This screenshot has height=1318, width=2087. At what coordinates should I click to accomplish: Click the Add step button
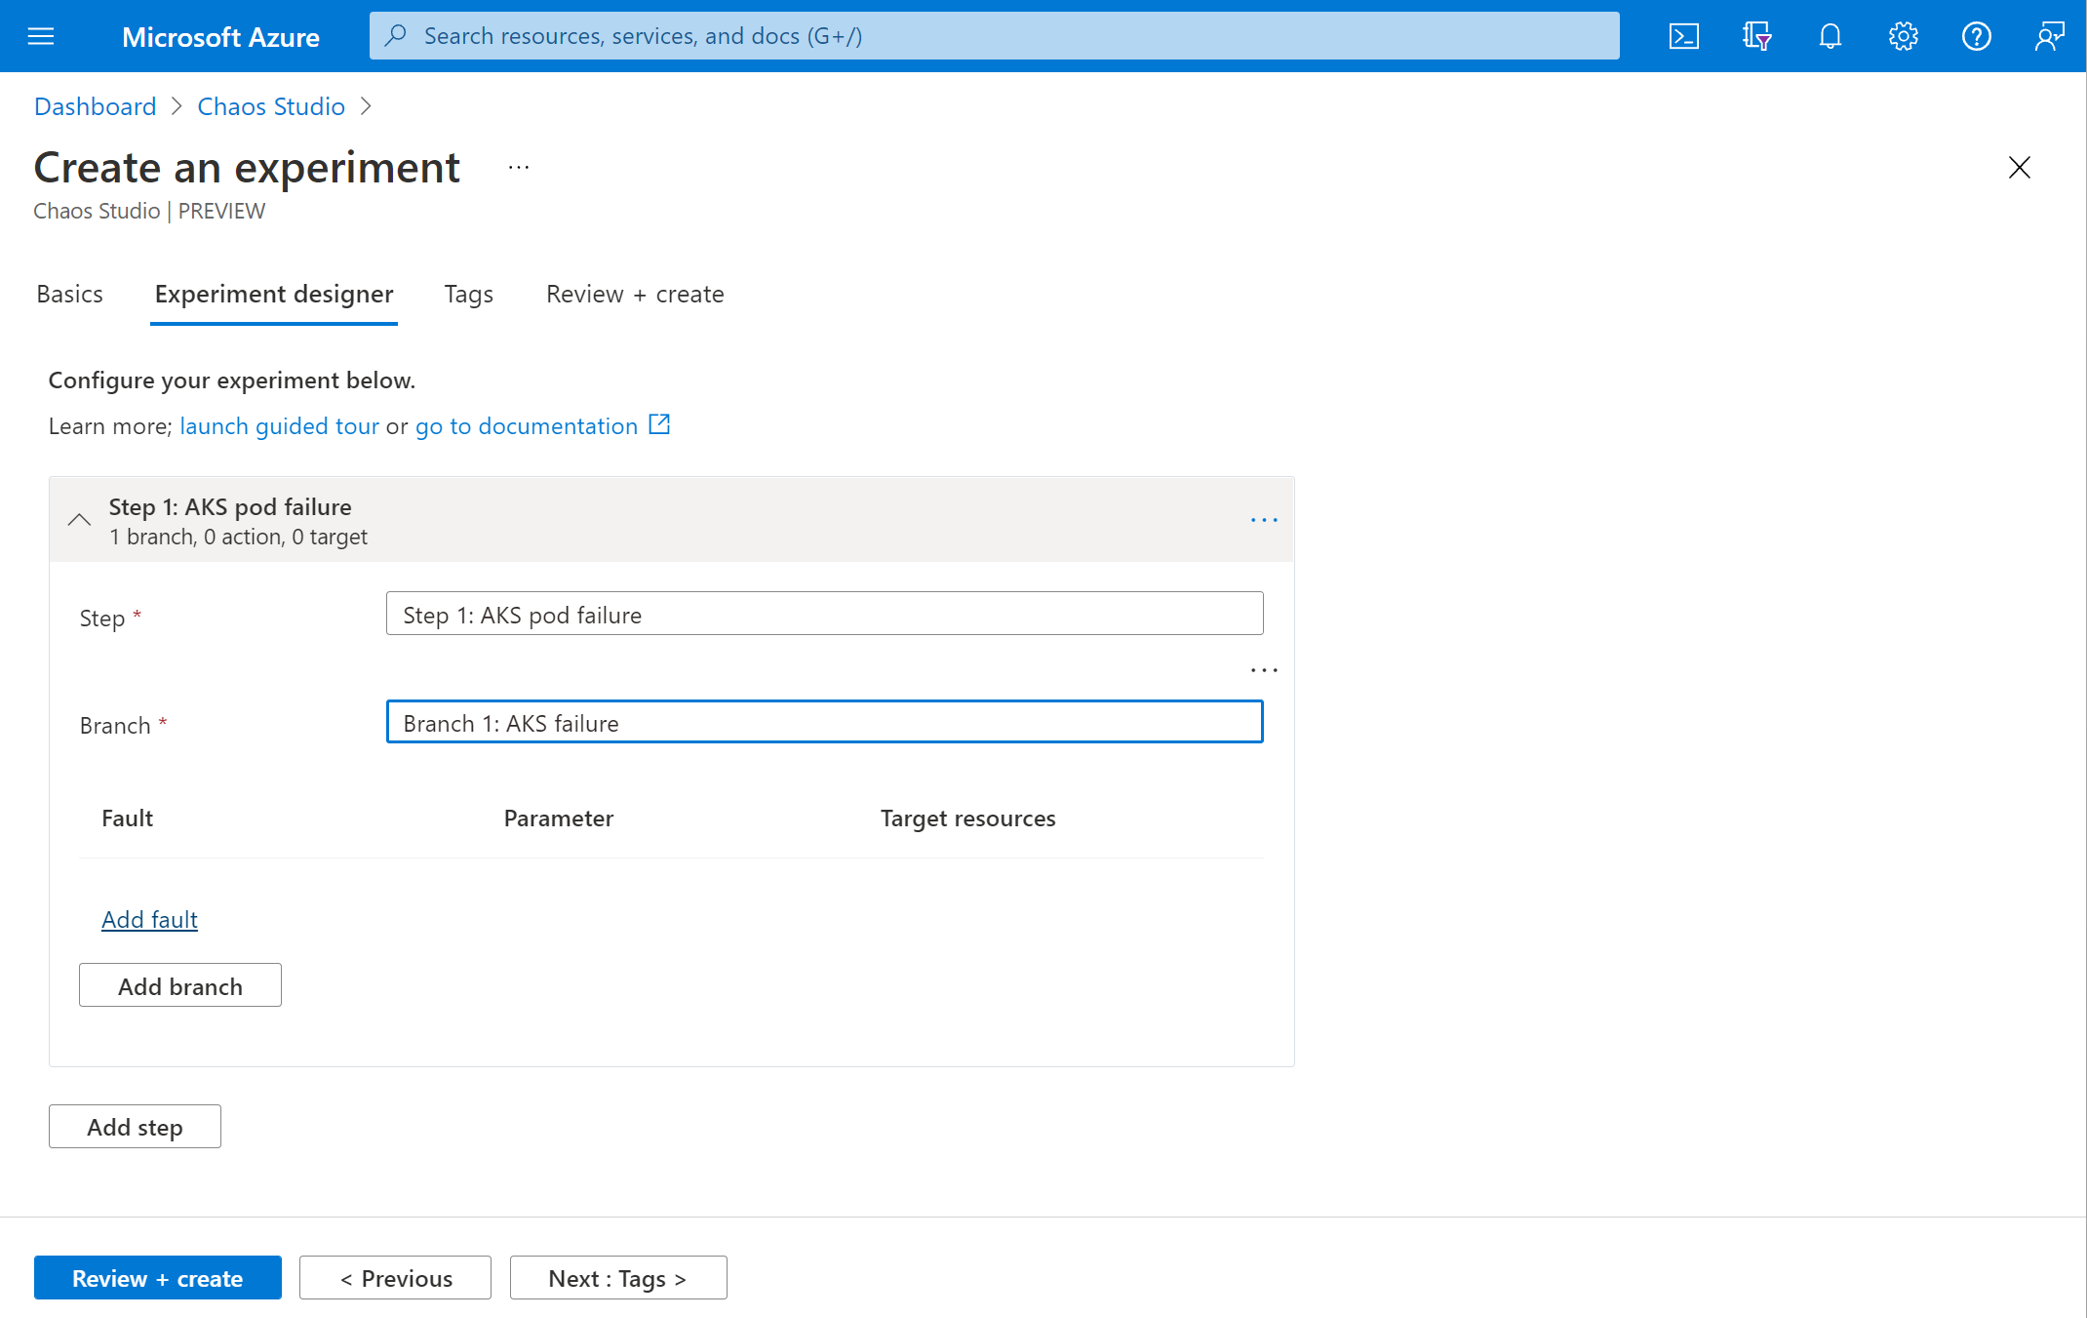click(x=136, y=1125)
